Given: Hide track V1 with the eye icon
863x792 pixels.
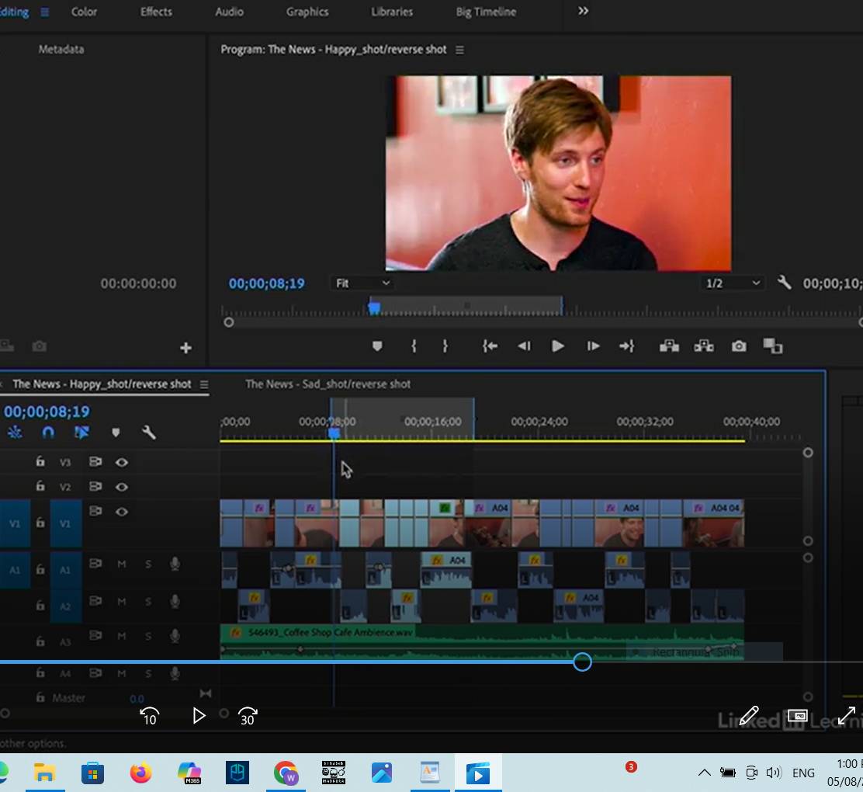Looking at the screenshot, I should [x=122, y=512].
